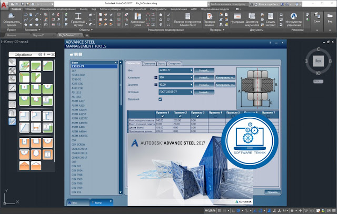Open the customization menu icon in the status bar
The width and height of the screenshot is (337, 214).
[334, 210]
